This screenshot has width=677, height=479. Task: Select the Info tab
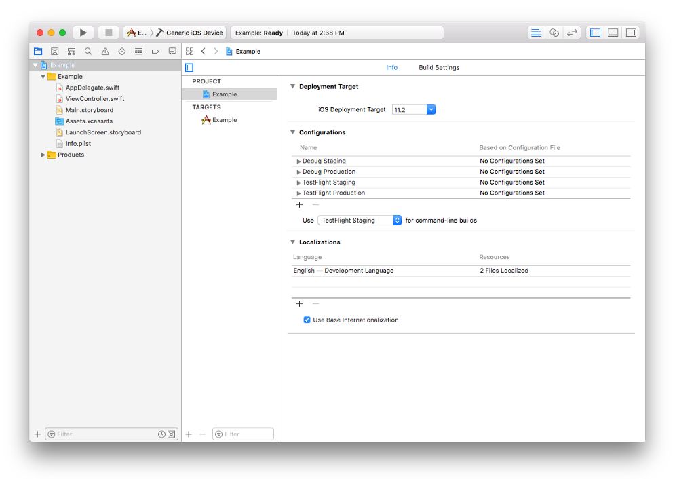click(391, 68)
